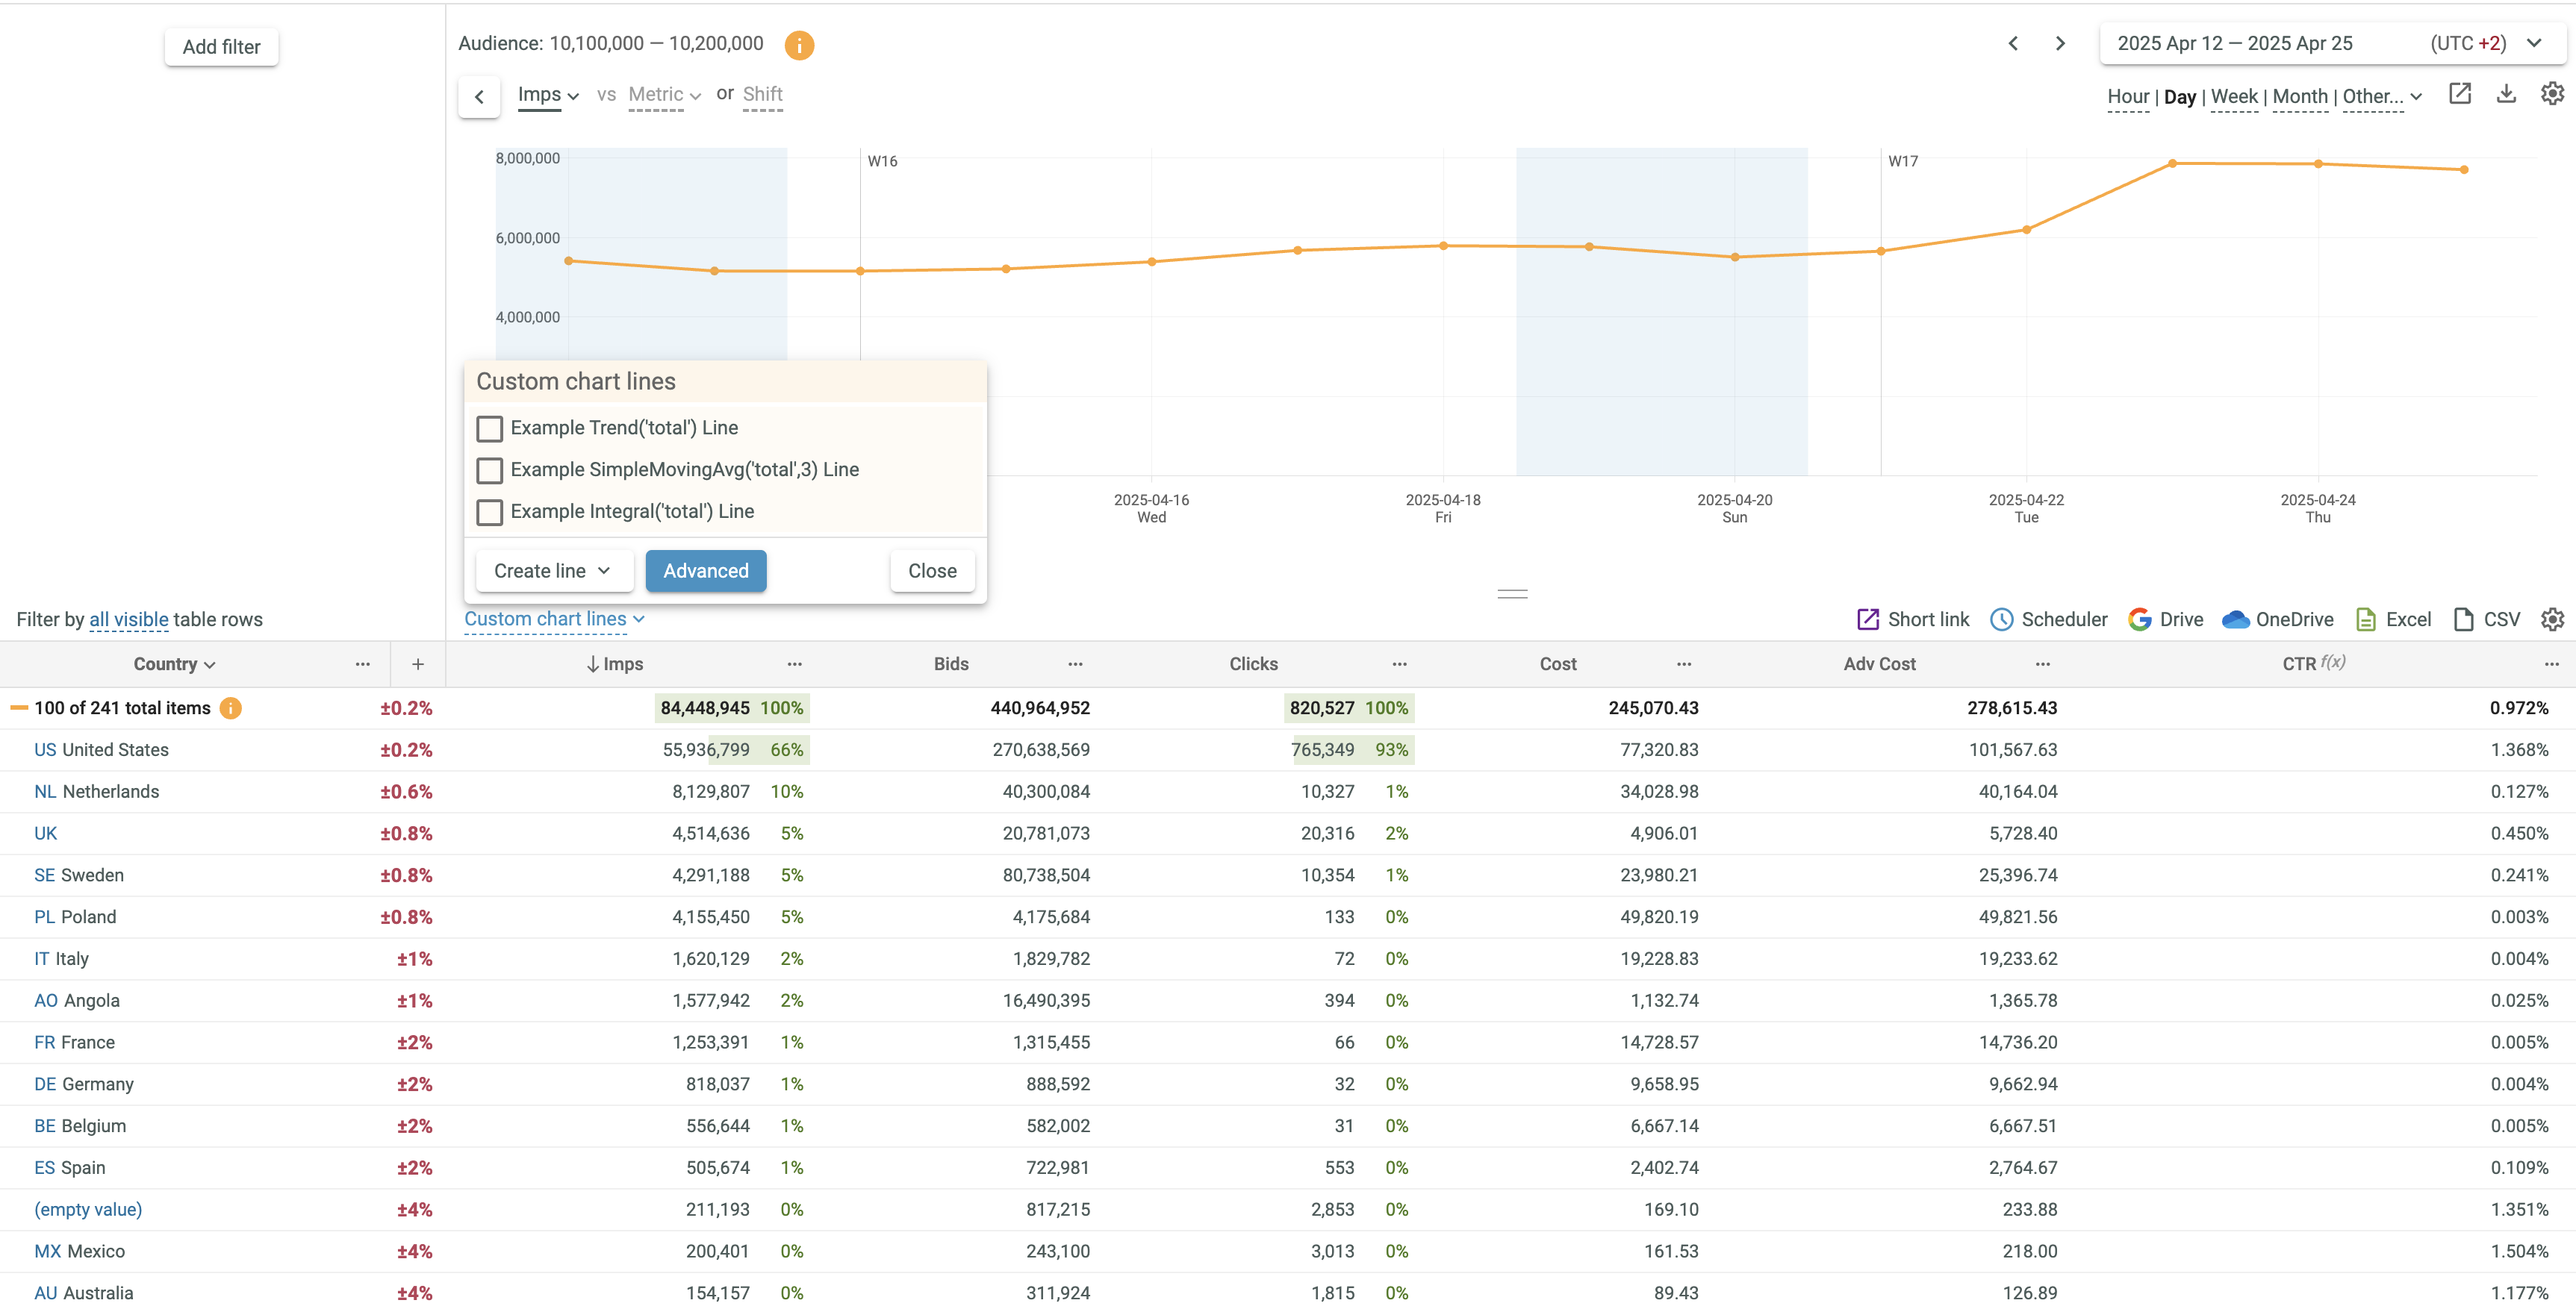Click the audience info icon

[798, 45]
